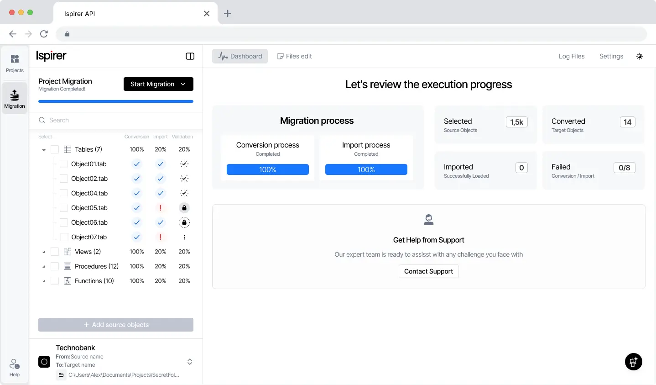Image resolution: width=656 pixels, height=385 pixels.
Task: Click the Object07.tab import error icon
Action: (161, 237)
